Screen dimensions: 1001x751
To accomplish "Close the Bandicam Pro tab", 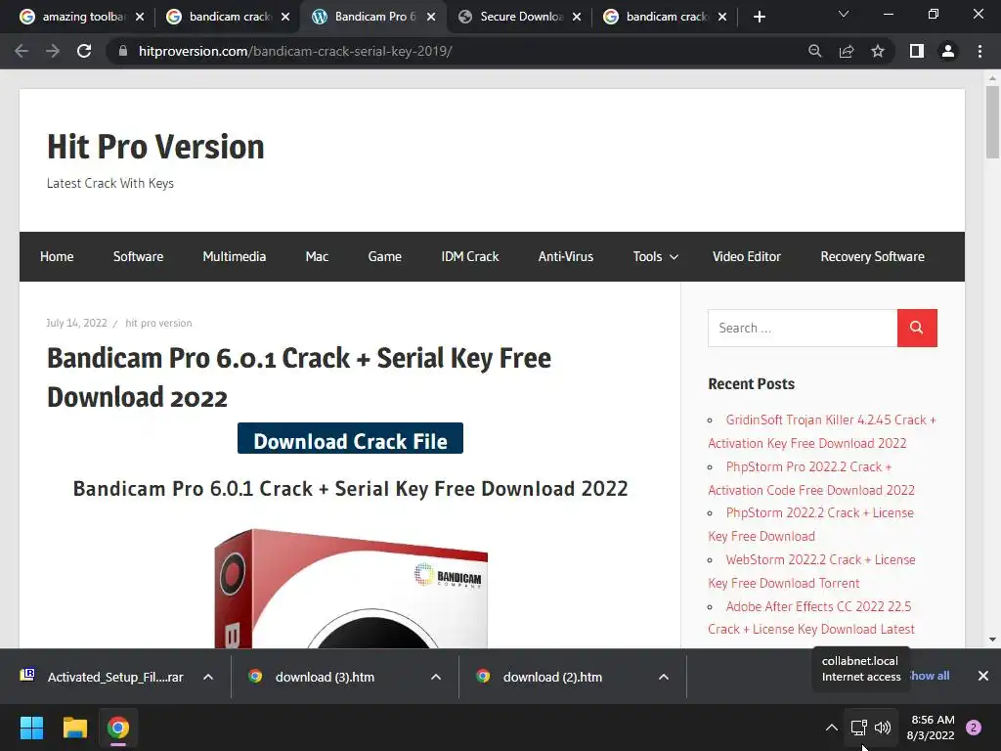I will tap(431, 17).
